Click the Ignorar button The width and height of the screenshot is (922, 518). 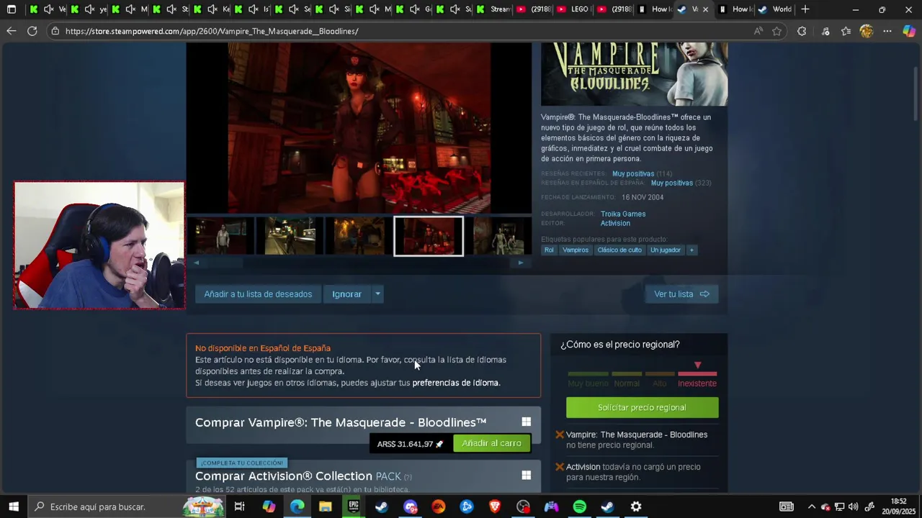(346, 294)
